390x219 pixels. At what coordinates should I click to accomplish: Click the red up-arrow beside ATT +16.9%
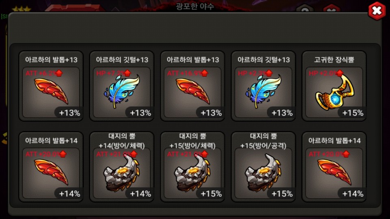click(x=204, y=73)
